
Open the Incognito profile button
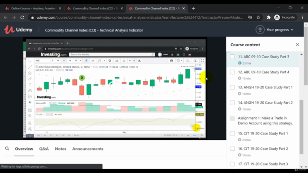tap(284, 17)
